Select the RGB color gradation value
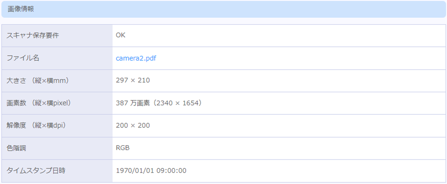This screenshot has height=184, width=447. (x=123, y=148)
